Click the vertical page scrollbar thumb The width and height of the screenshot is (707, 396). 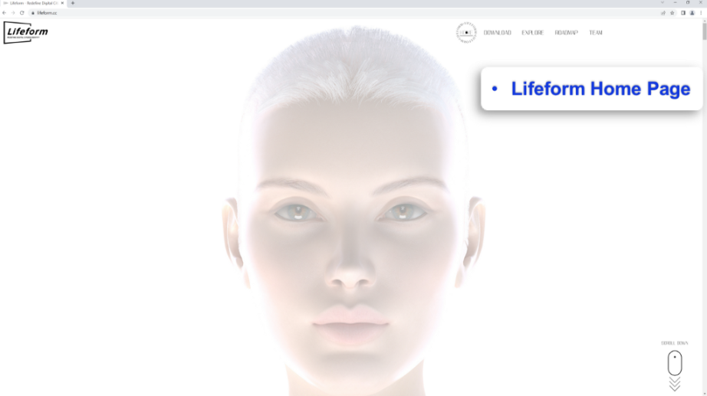704,31
